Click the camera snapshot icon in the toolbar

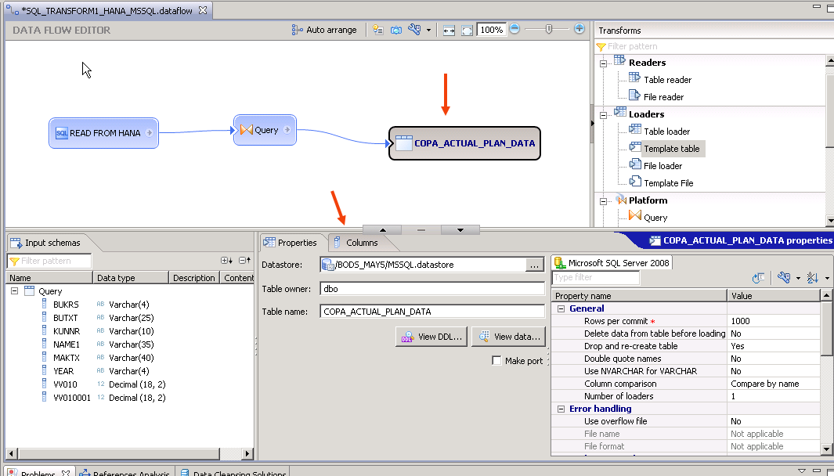coord(396,30)
